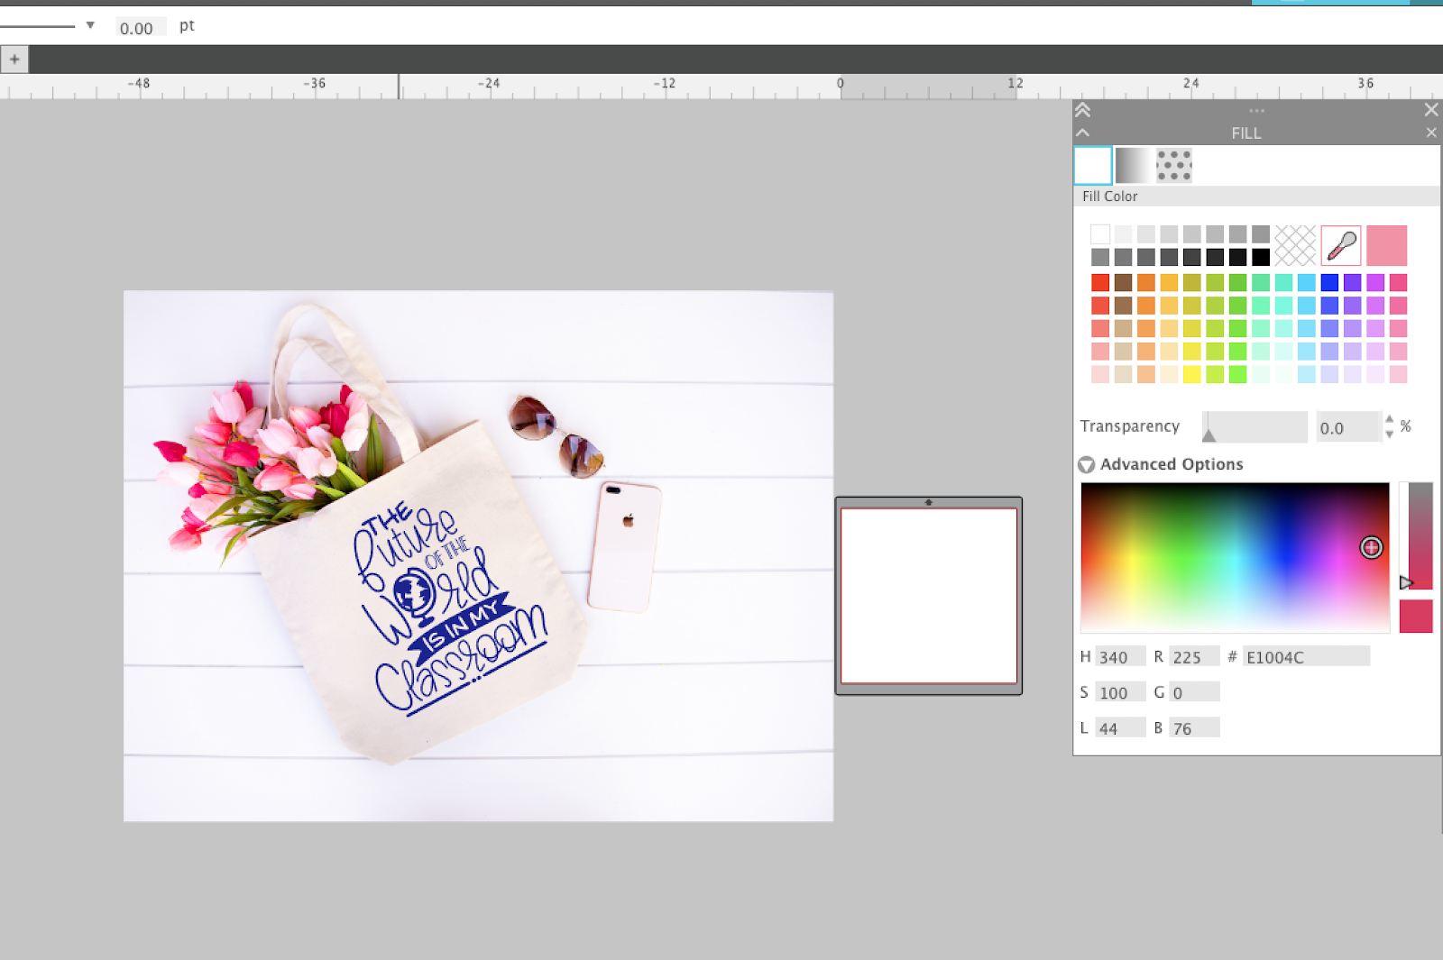Viewport: 1443px width, 960px height.
Task: Add a new tab with the plus button
Action: (14, 59)
